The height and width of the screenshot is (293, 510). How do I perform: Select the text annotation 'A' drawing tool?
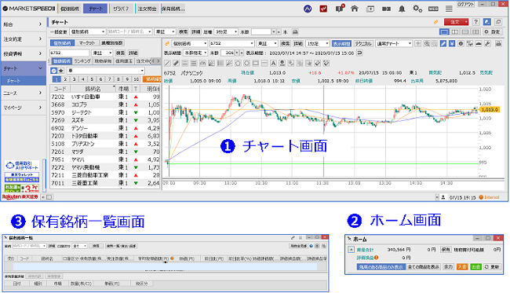(273, 63)
